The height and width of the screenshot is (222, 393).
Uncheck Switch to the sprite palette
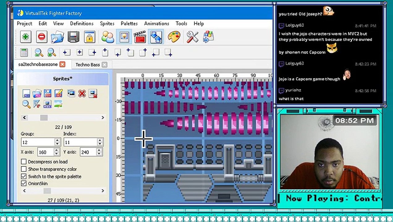(x=23, y=176)
